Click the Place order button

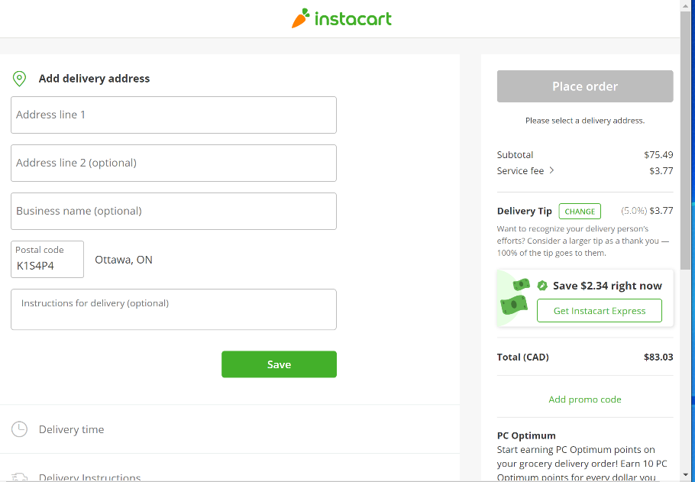click(x=585, y=86)
